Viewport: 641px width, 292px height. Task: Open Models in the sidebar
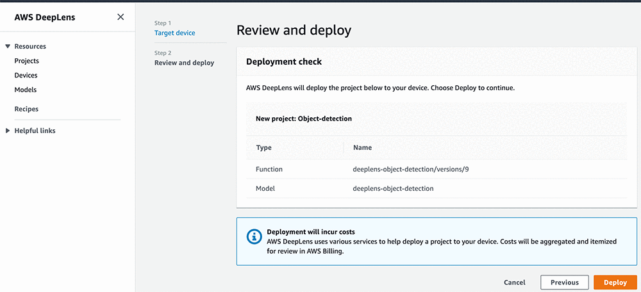coord(26,90)
